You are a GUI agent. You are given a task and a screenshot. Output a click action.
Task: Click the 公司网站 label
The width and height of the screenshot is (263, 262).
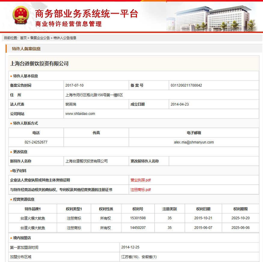pyautogui.click(x=17, y=114)
